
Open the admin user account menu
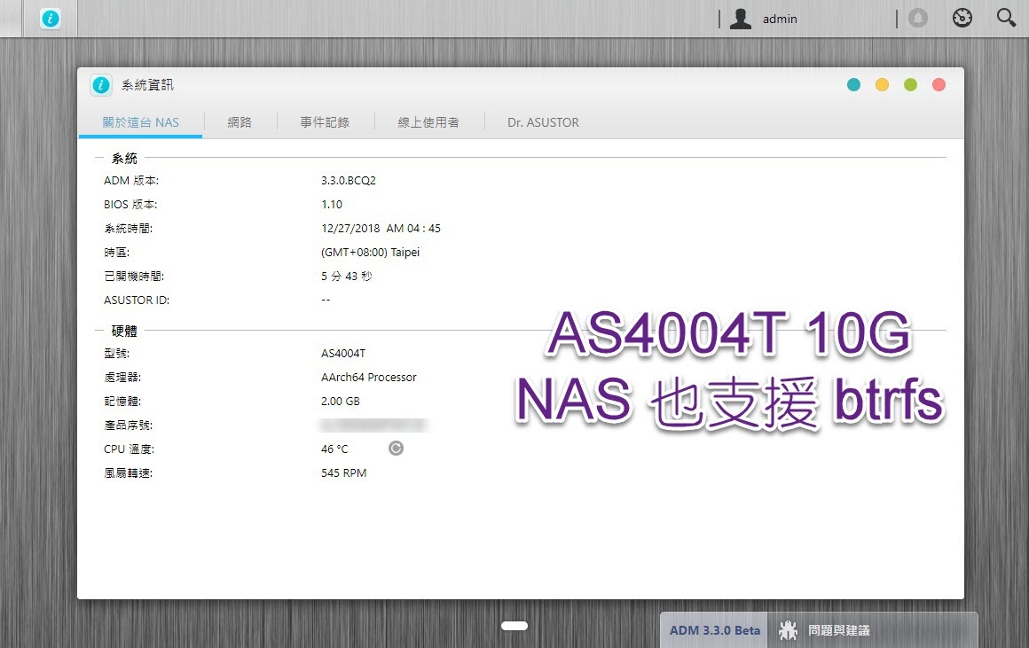[x=763, y=19]
